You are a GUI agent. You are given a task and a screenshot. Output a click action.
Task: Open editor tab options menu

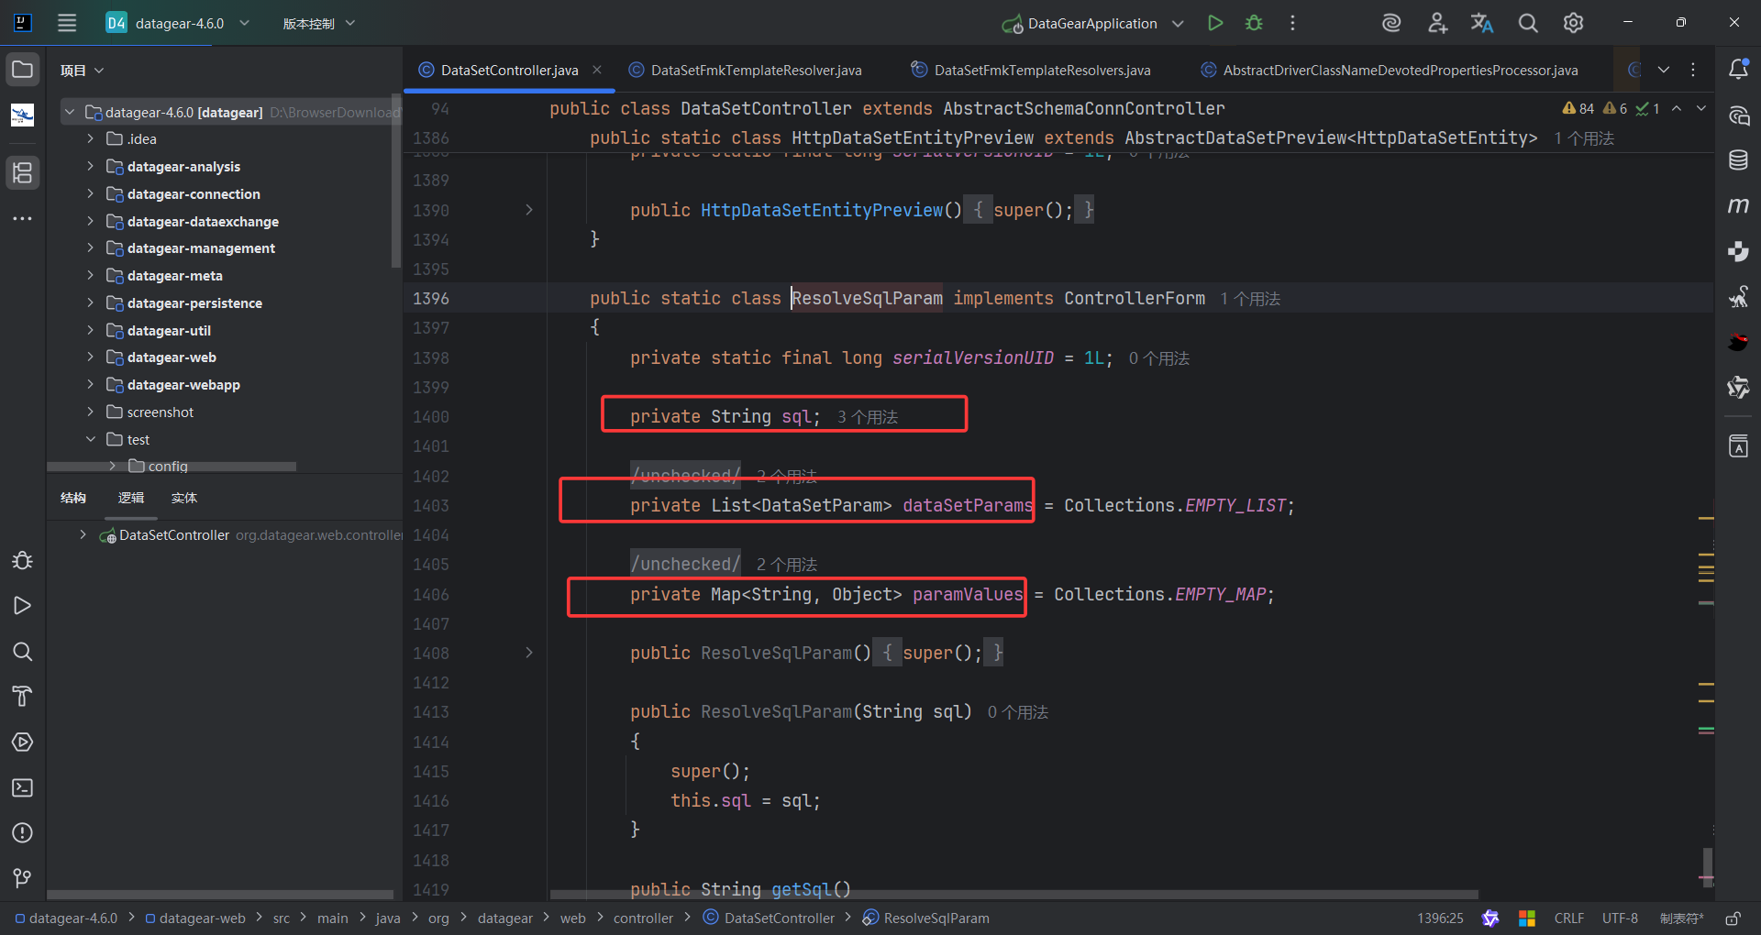click(1693, 70)
